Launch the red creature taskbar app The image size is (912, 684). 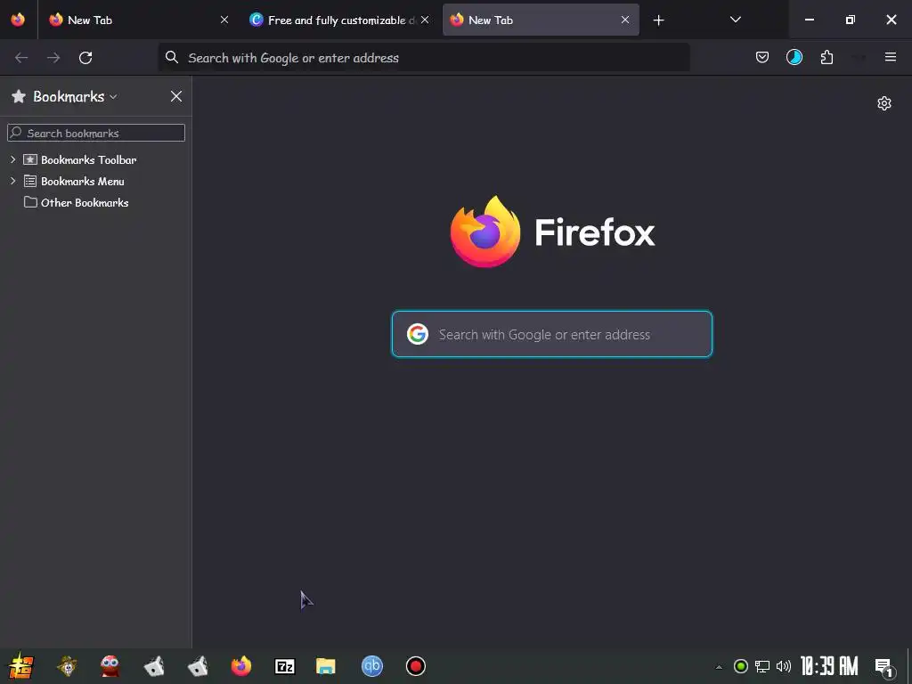pos(110,666)
